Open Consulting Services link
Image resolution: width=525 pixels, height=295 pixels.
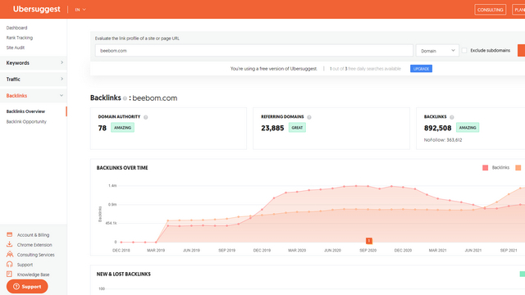[x=36, y=255]
